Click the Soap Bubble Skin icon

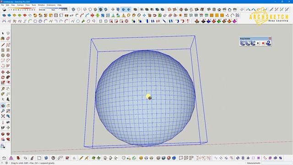(x=243, y=43)
